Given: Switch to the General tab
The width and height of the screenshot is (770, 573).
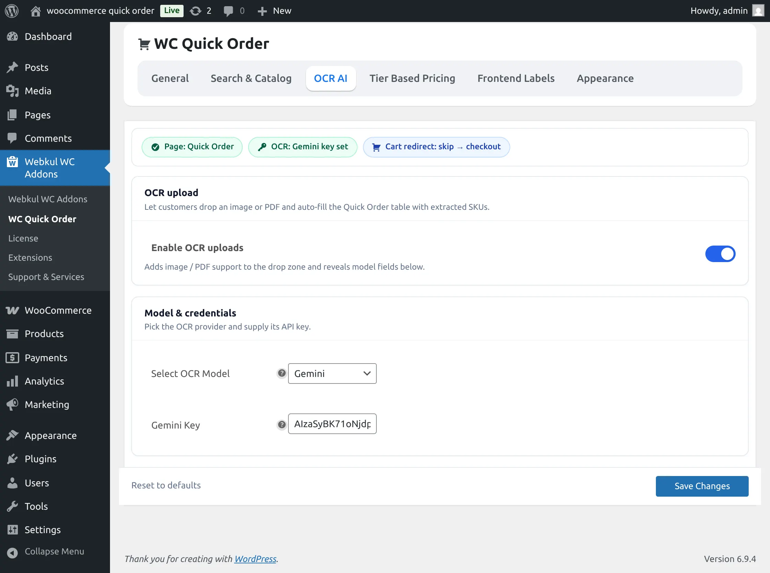Looking at the screenshot, I should 170,78.
